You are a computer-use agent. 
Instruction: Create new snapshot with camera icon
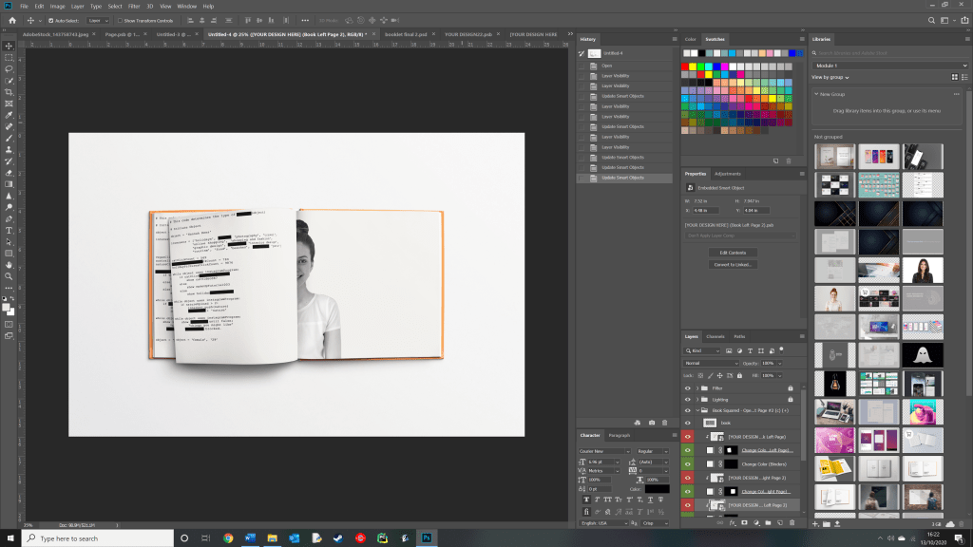652,422
